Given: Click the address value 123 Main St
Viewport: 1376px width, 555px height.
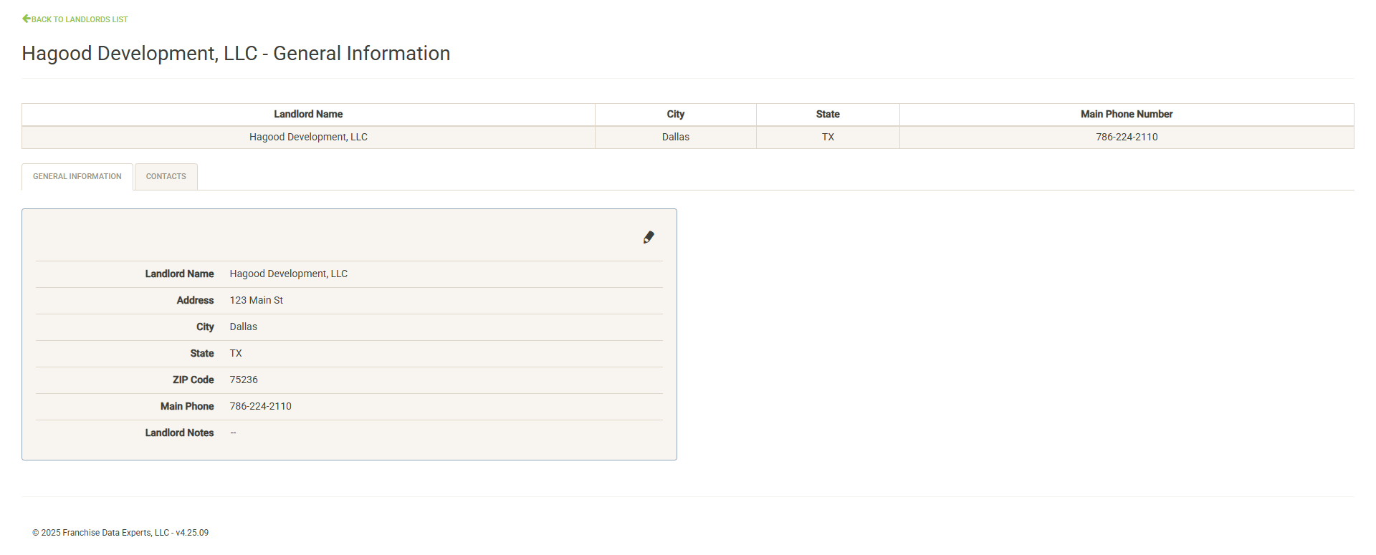Looking at the screenshot, I should pos(256,301).
